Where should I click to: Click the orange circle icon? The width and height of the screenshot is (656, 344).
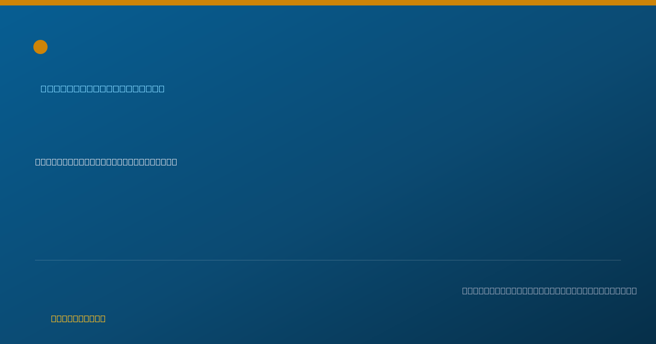(x=40, y=47)
